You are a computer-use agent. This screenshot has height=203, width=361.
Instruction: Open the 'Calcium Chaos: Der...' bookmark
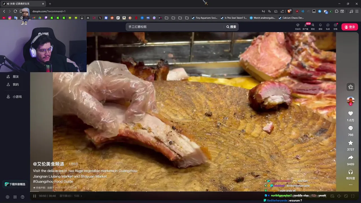[291, 18]
